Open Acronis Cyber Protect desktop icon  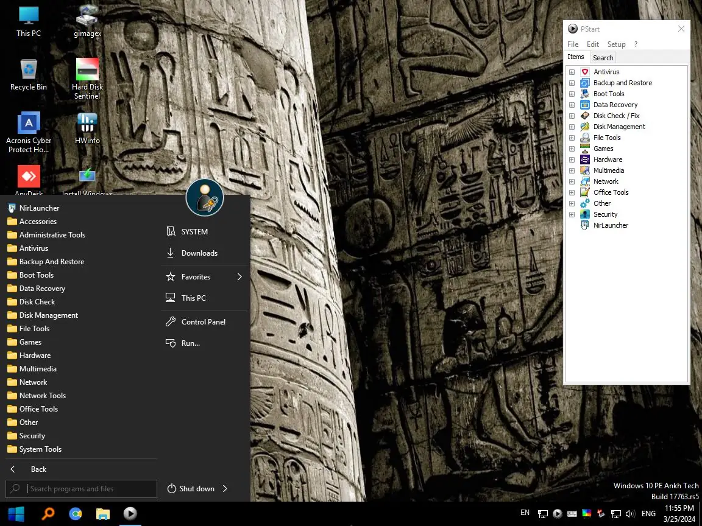tap(29, 124)
